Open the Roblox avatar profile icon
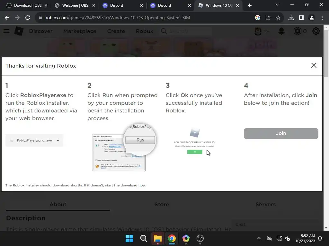The width and height of the screenshot is (329, 246). click(x=258, y=31)
